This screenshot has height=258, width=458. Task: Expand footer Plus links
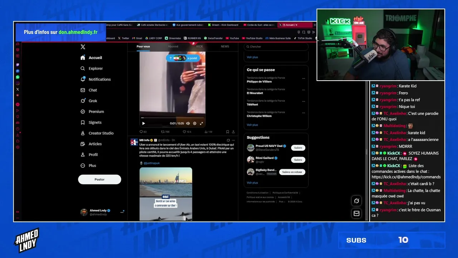[282, 202]
